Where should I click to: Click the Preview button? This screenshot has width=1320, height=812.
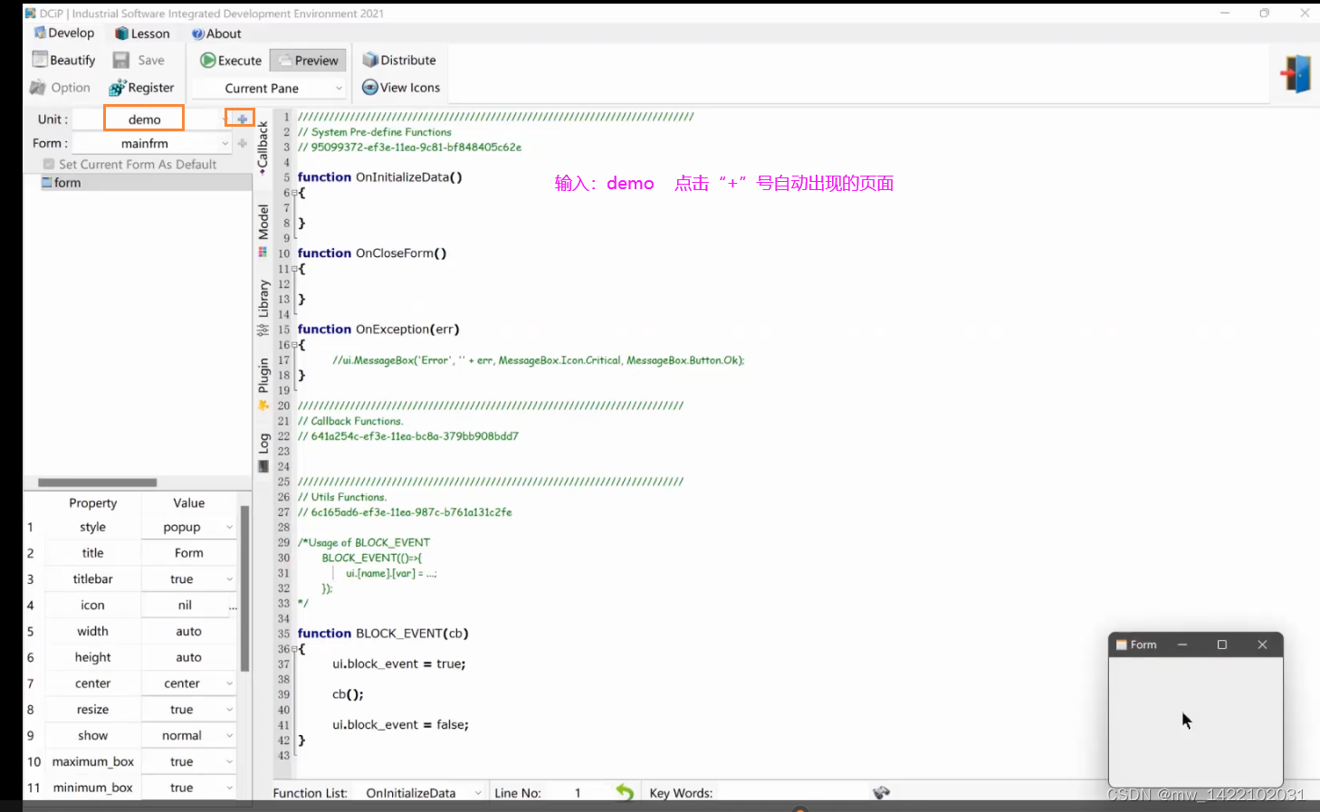click(x=308, y=61)
